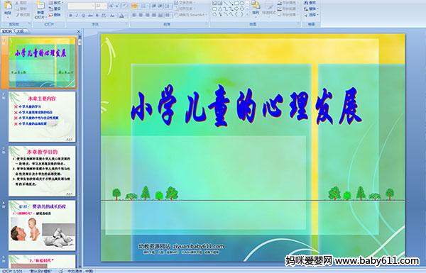Screen dimensions: 426x273
Task: Select slide 2 thumbnail 本章主要内容
Action: [42, 117]
